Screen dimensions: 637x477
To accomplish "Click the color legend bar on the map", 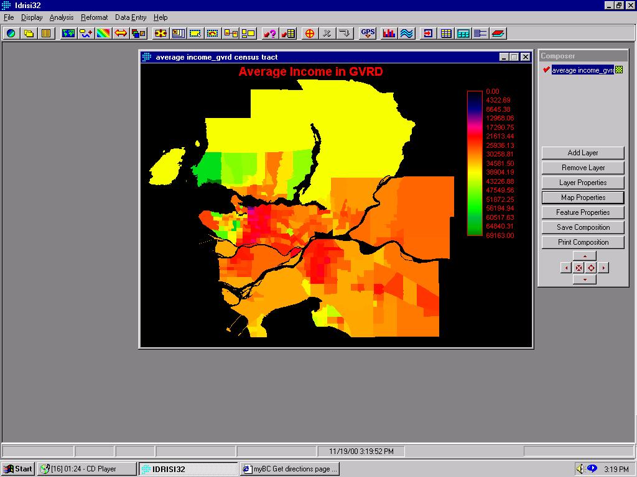I will [x=475, y=163].
